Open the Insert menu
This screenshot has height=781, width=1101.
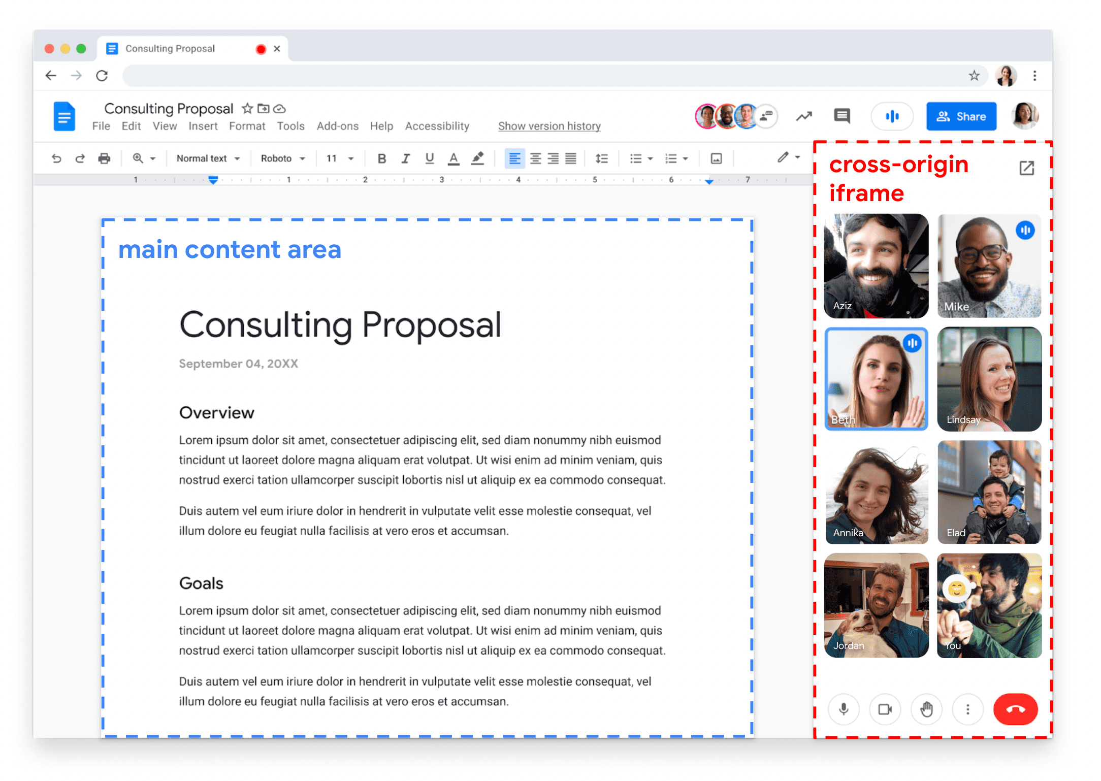201,126
